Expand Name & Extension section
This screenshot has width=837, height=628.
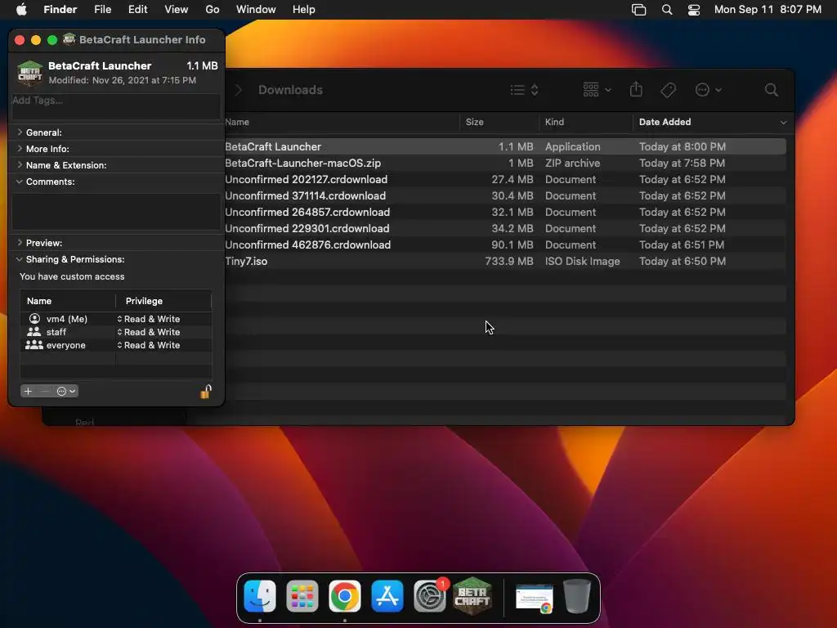(x=20, y=165)
